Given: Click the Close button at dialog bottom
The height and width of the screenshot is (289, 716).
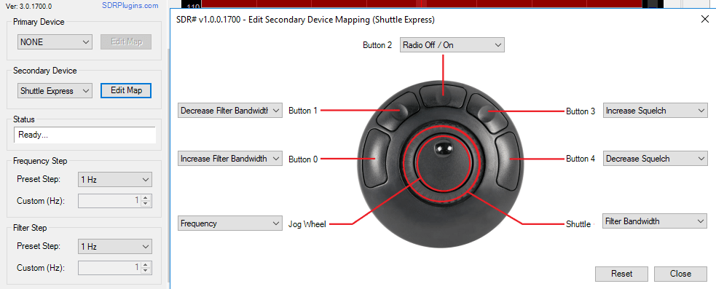Looking at the screenshot, I should [680, 274].
